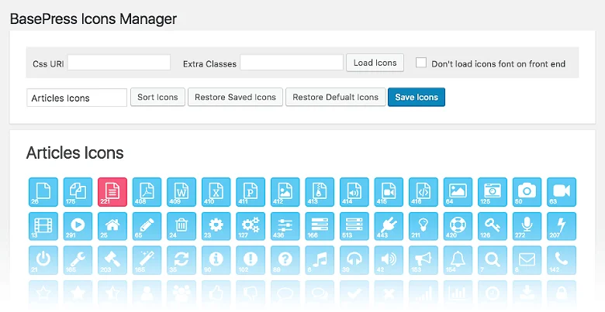
Task: Select the film strip icon 13
Action: coord(43,226)
